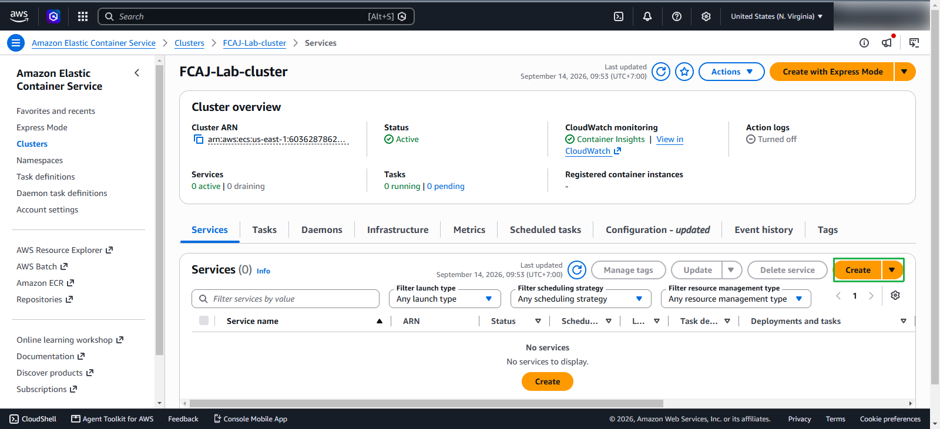Refresh the cluster overview
940x429 pixels.
(x=661, y=72)
